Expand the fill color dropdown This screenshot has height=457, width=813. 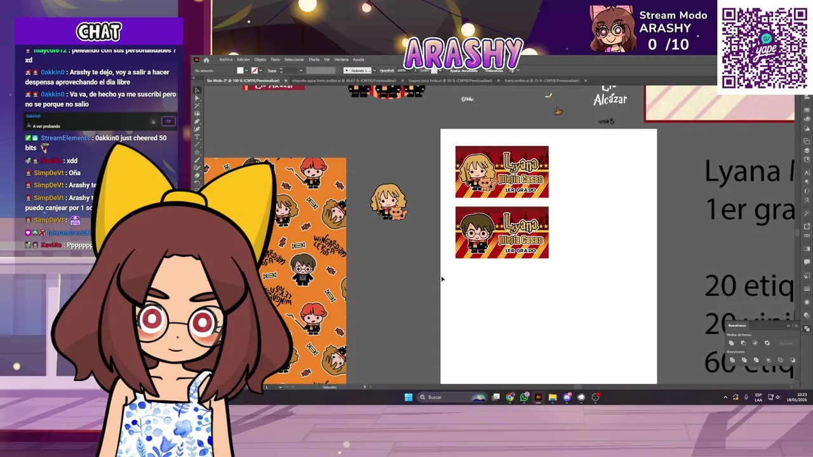coord(247,70)
